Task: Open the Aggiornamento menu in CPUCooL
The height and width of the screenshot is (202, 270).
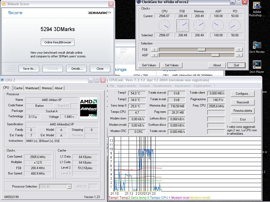Action: coord(127,86)
